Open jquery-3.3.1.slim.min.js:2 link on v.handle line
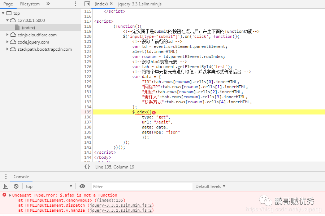This screenshot has width=325, height=216. coord(121,210)
